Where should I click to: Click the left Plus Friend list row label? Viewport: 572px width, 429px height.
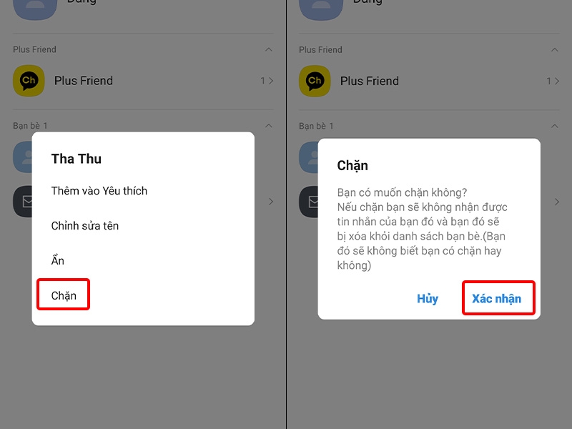click(x=84, y=81)
